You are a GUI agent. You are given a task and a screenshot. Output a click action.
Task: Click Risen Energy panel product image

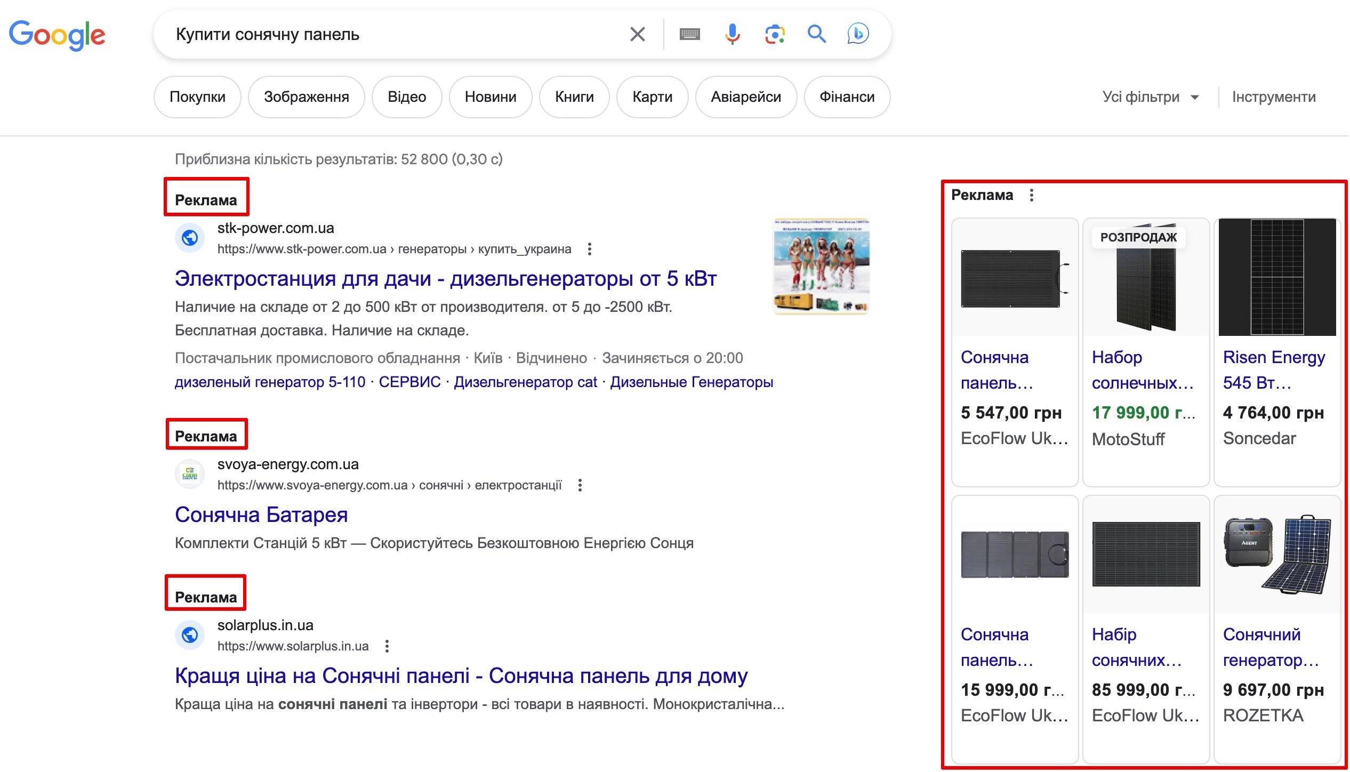coord(1277,277)
